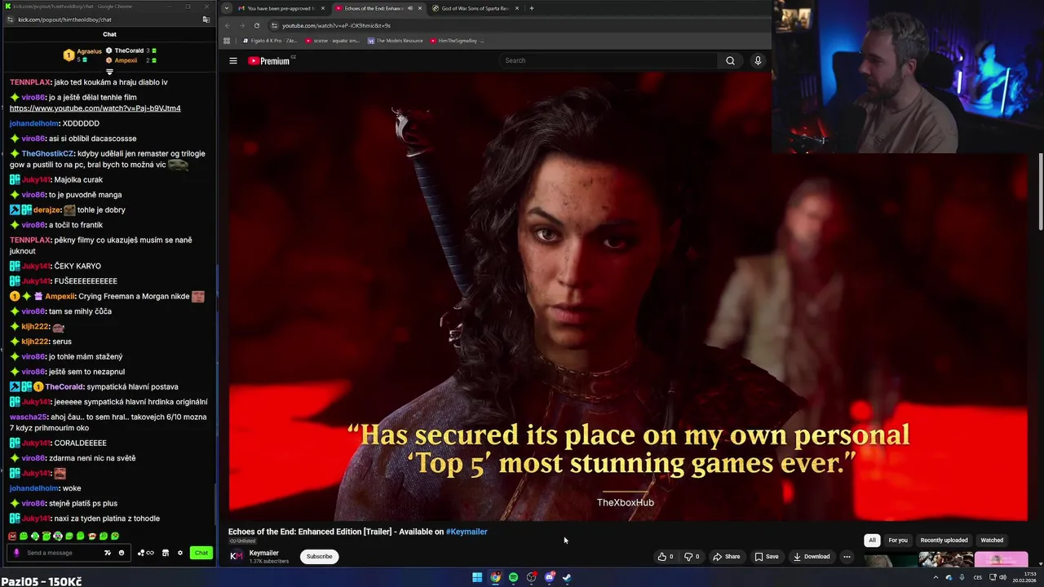Open the 'HimTheSigmaBoy' bookmark
Image resolution: width=1044 pixels, height=587 pixels.
pyautogui.click(x=457, y=40)
